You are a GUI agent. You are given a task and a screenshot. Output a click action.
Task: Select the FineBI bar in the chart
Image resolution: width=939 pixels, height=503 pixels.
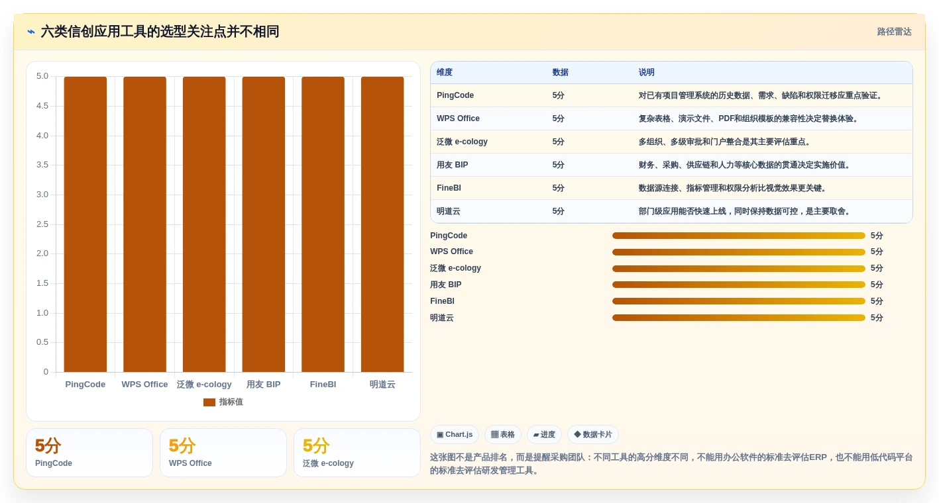pos(323,224)
